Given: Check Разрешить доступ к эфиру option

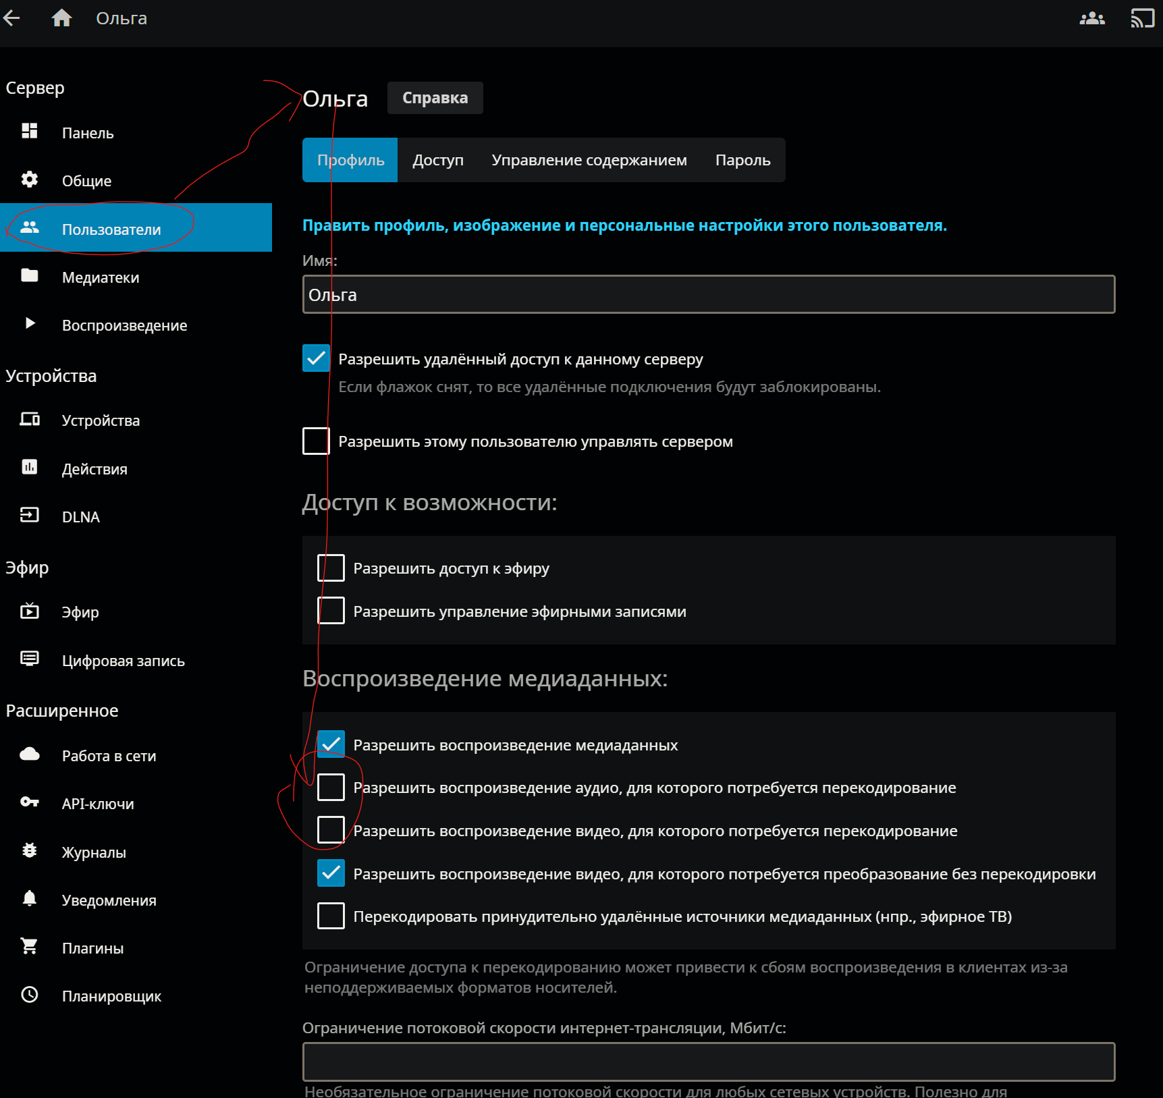Looking at the screenshot, I should point(331,568).
